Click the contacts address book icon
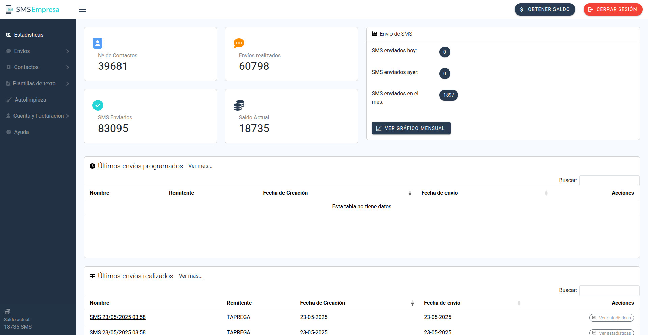 pos(98,43)
